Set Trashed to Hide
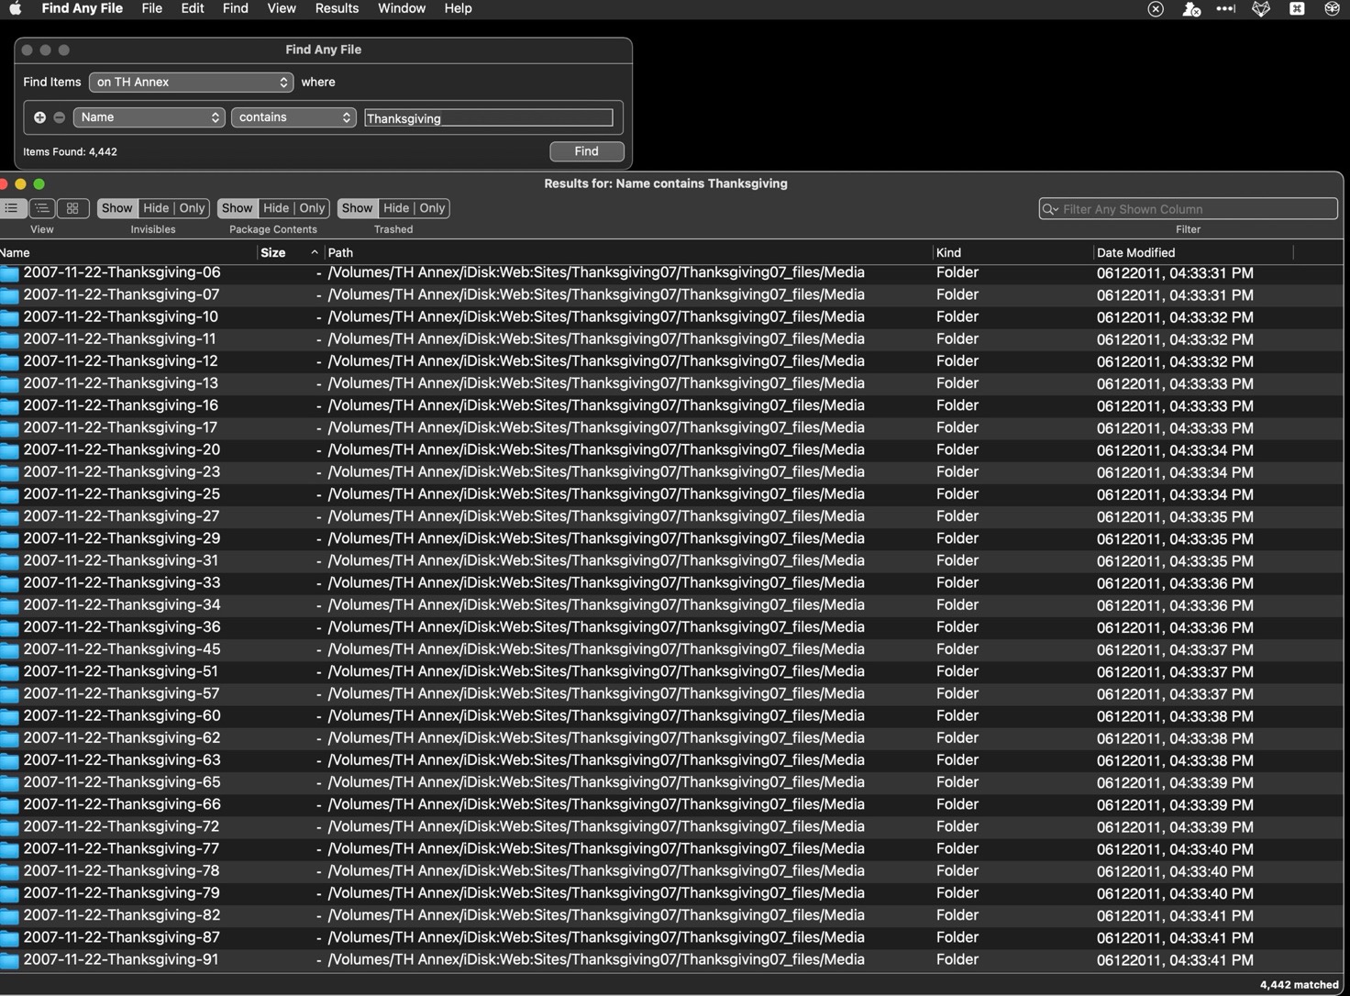1350x996 pixels. (x=396, y=208)
